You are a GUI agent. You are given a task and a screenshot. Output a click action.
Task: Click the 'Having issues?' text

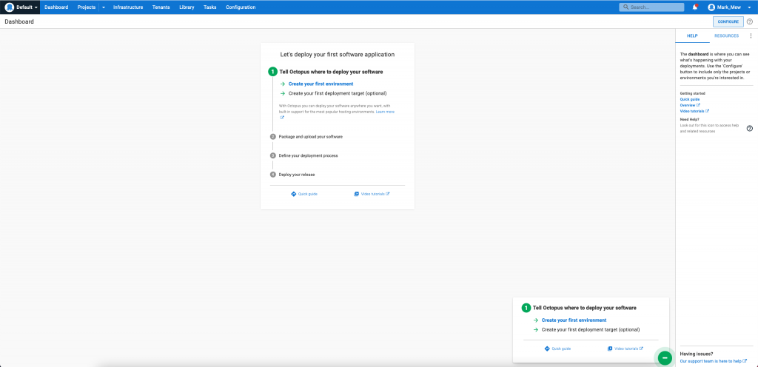pyautogui.click(x=696, y=354)
